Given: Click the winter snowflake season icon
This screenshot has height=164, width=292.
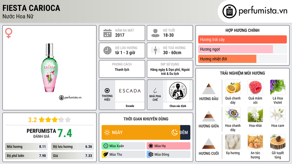Looking at the screenshot, I should 151,154.
